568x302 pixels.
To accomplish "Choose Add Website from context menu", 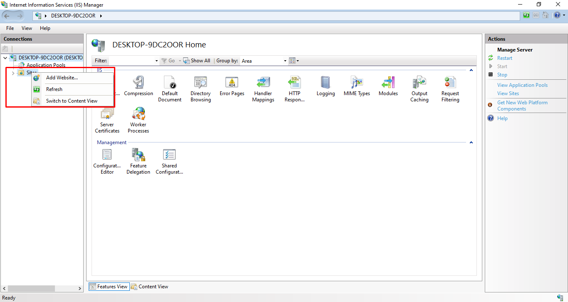I will (x=62, y=78).
